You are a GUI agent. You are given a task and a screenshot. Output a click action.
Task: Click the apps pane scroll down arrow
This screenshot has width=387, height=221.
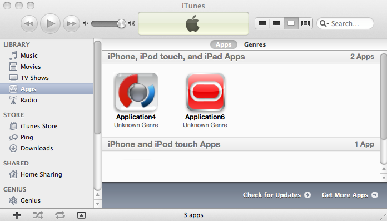[x=384, y=177]
